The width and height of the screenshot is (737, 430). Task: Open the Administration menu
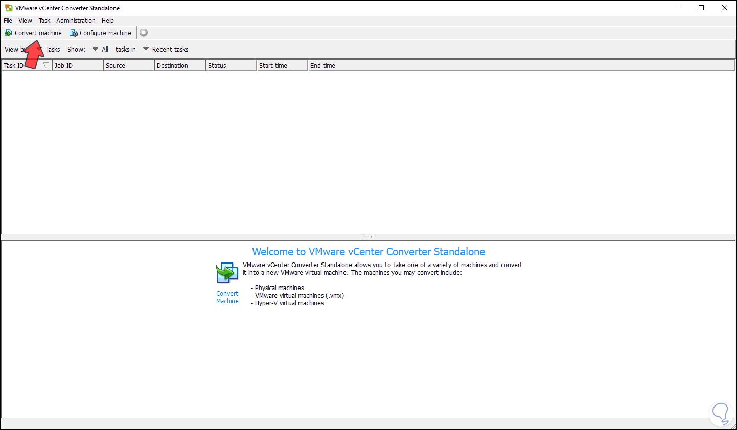(x=76, y=21)
